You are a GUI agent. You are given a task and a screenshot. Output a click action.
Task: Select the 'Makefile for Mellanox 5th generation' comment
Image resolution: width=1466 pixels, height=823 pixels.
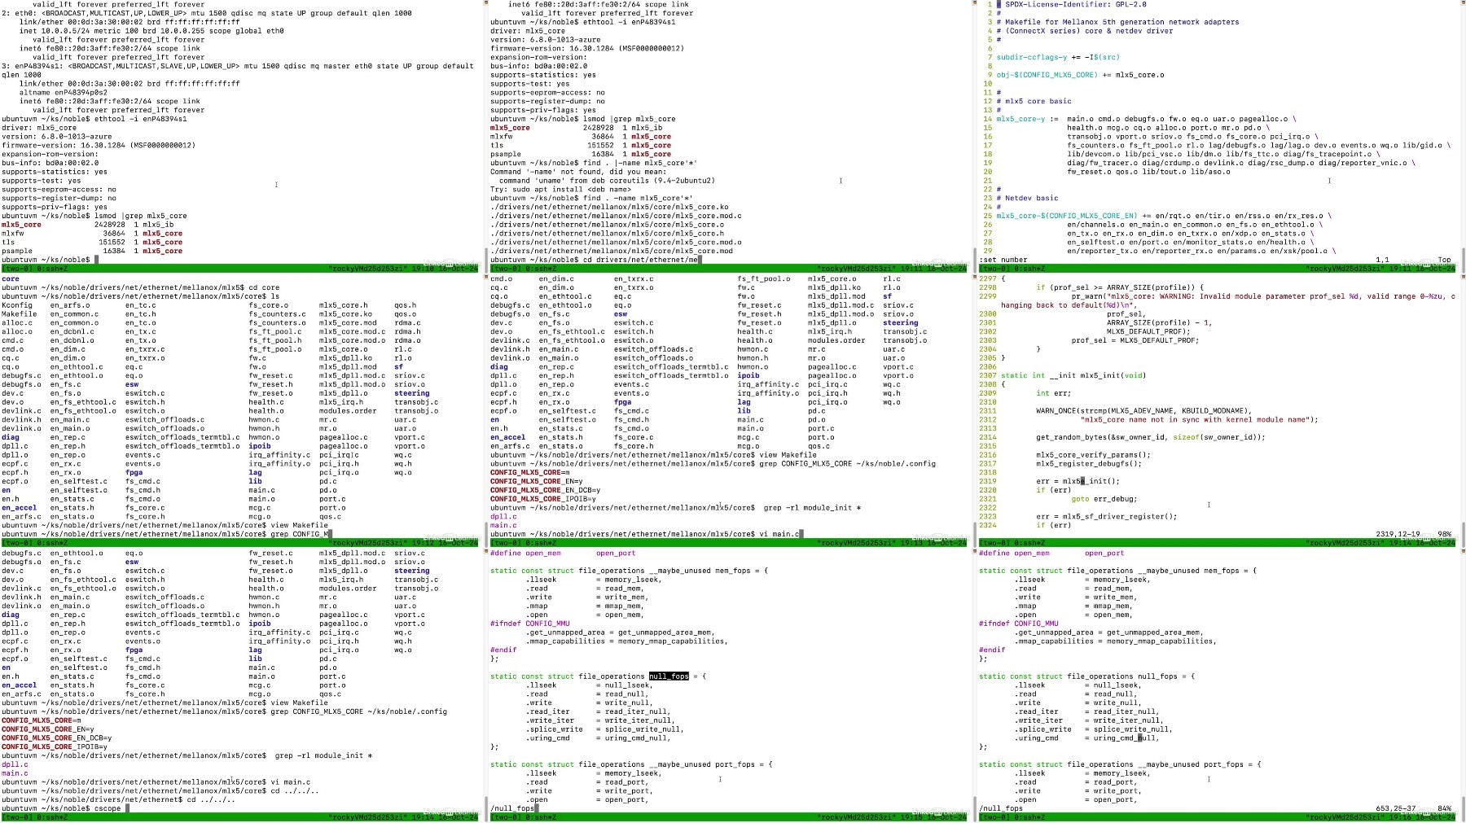click(1117, 22)
